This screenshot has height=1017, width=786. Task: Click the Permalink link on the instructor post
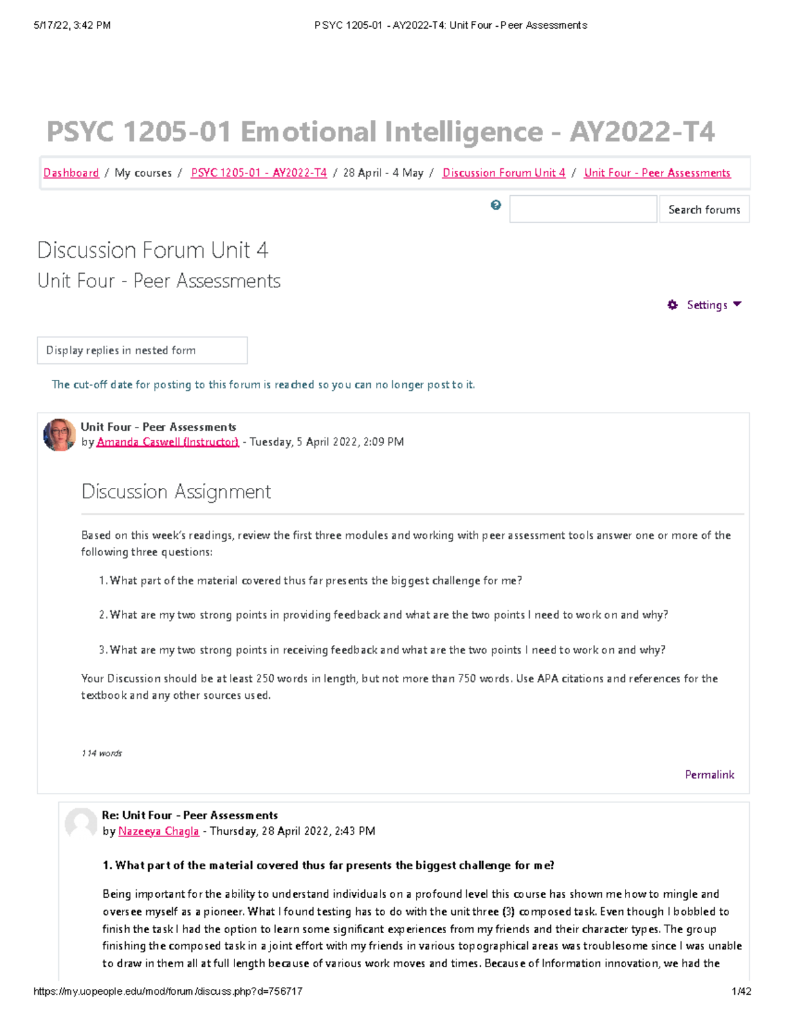tap(709, 774)
